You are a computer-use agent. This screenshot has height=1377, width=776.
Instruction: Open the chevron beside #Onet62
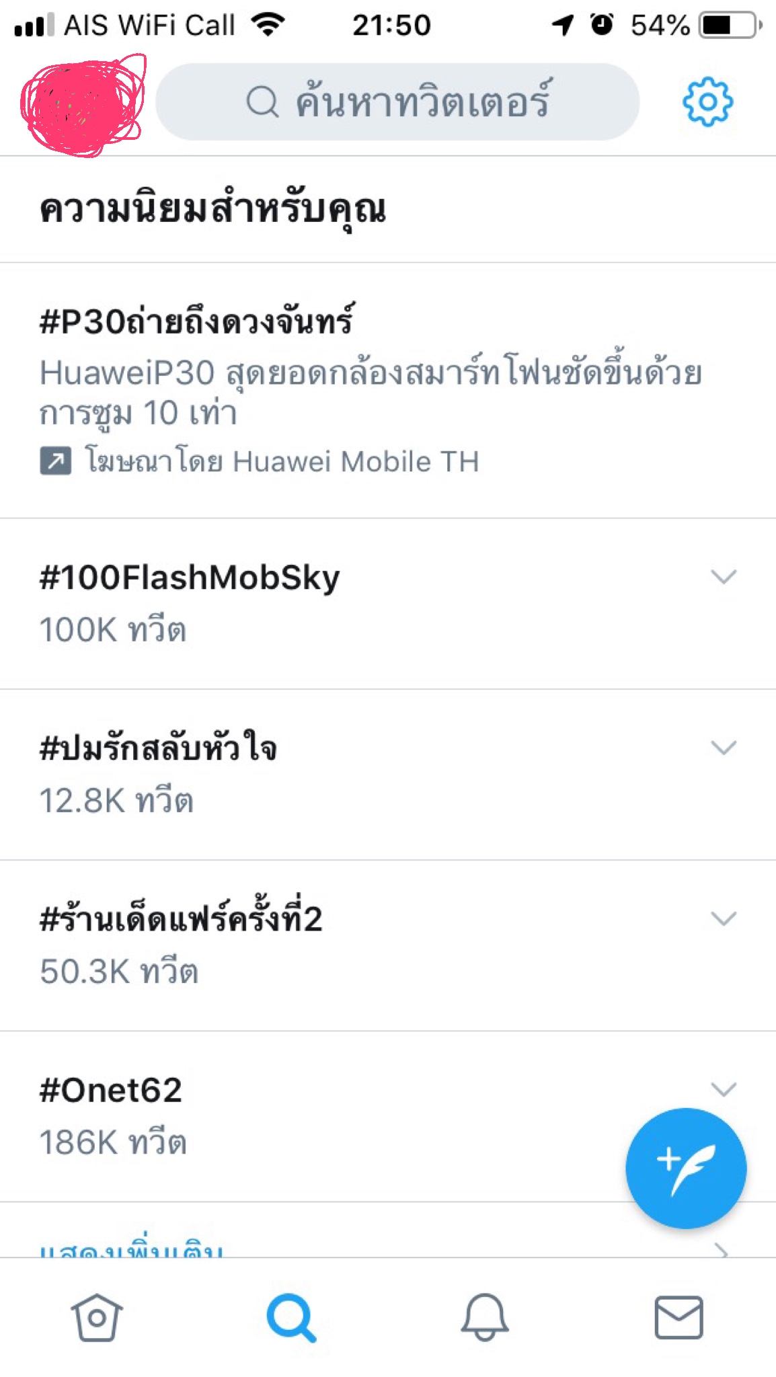click(724, 1089)
